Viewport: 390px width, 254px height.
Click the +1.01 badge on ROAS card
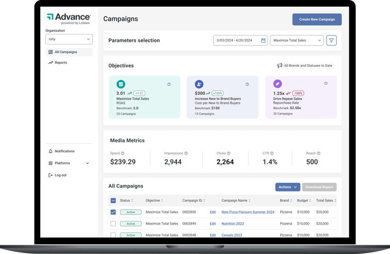[139, 94]
